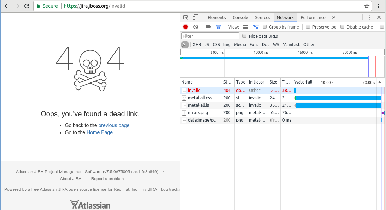Filter requests by WS

276,45
